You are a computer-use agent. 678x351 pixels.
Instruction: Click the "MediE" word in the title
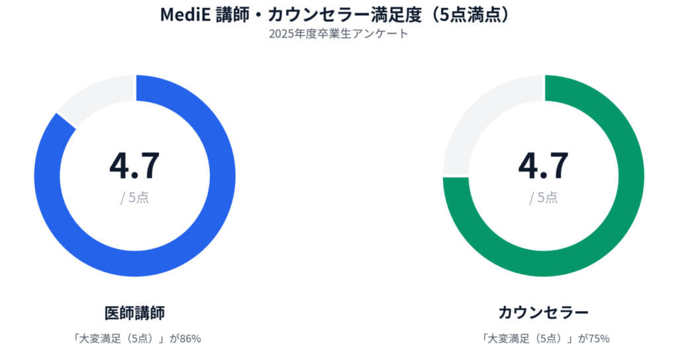[181, 14]
